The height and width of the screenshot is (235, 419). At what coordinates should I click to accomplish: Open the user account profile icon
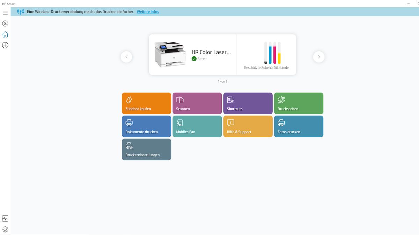(5, 24)
